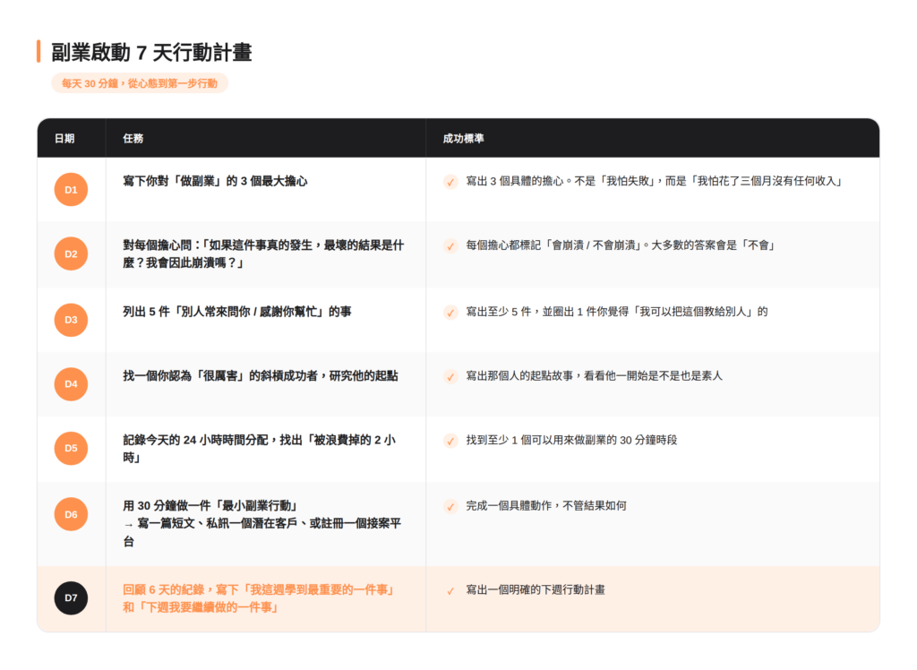Click the black D7 badge
Screen dimensions: 917x670
71,597
